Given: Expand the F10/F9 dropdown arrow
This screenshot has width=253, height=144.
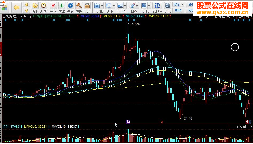Looking at the screenshot, I should 125,6.
